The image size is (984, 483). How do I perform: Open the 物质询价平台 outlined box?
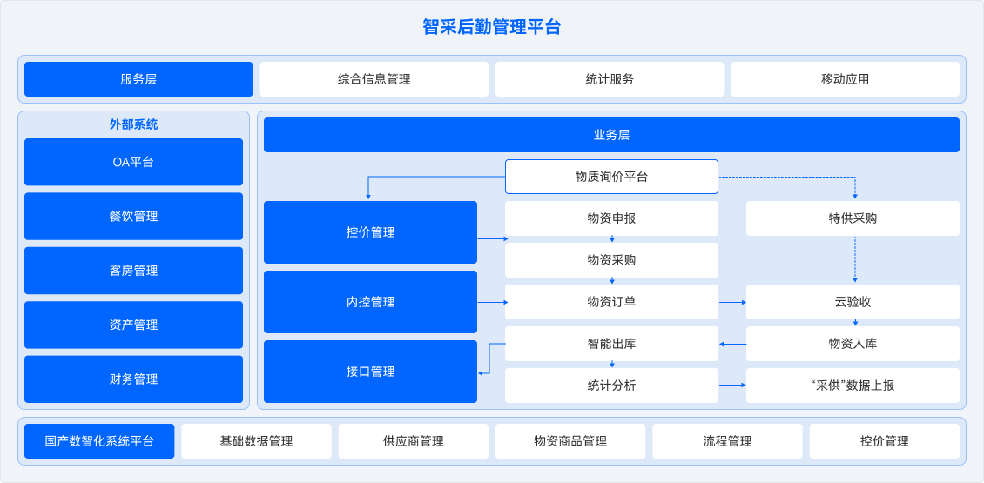[611, 177]
